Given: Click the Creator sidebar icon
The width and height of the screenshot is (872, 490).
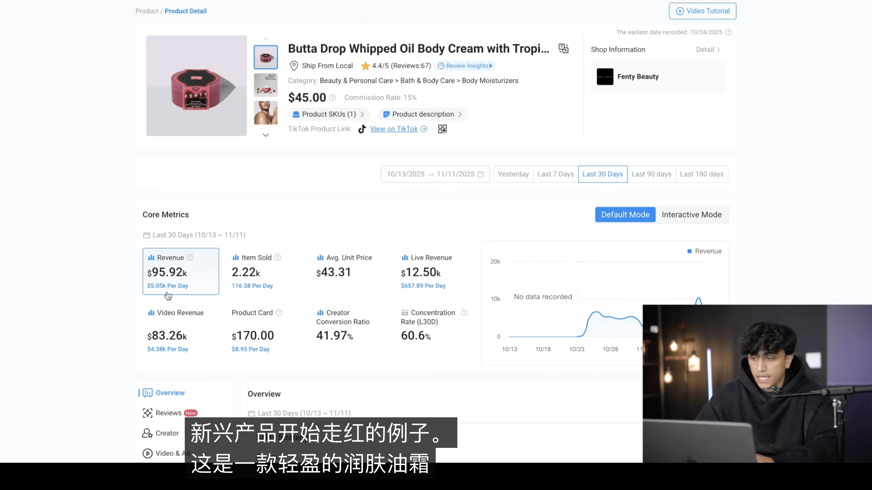Looking at the screenshot, I should [x=148, y=433].
